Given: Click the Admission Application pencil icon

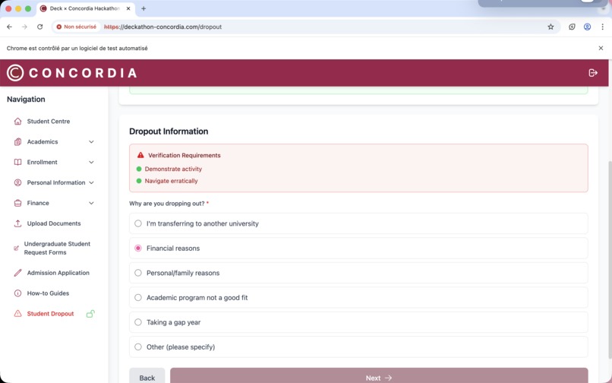Looking at the screenshot, I should click(x=17, y=273).
